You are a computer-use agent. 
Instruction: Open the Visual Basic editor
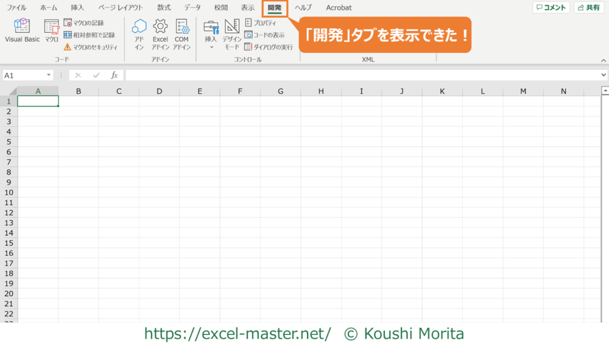point(23,31)
